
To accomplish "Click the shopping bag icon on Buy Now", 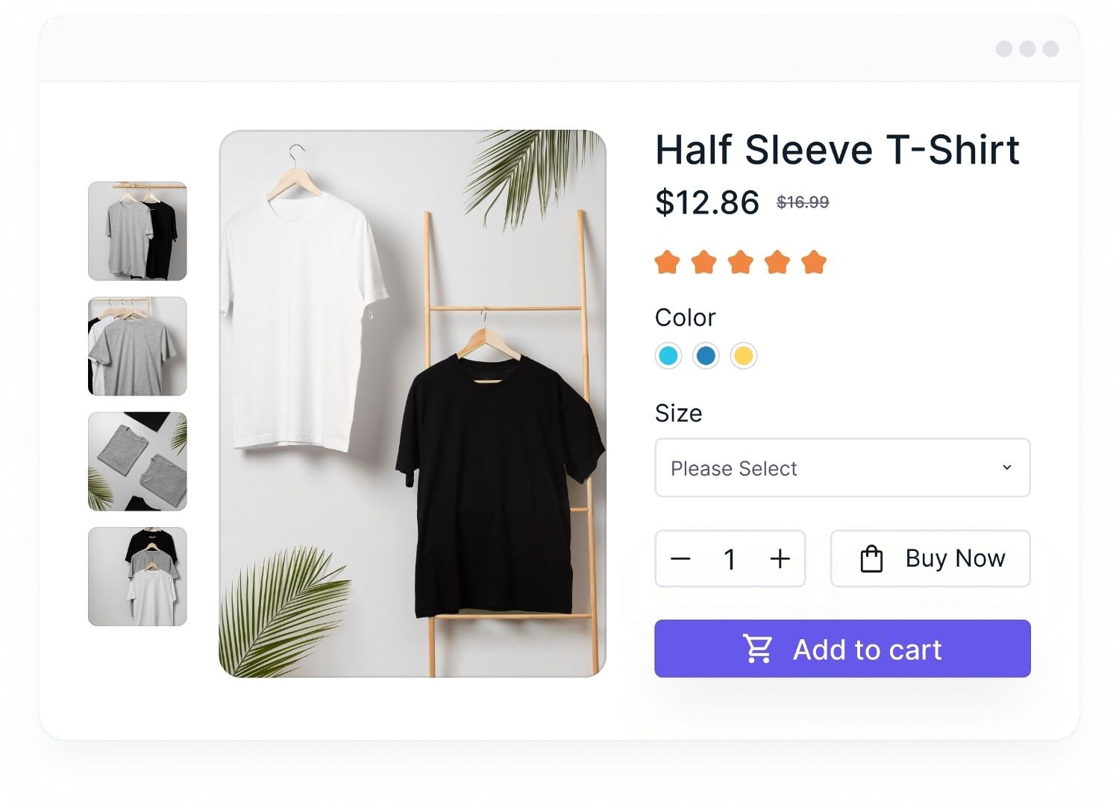I will pyautogui.click(x=871, y=558).
